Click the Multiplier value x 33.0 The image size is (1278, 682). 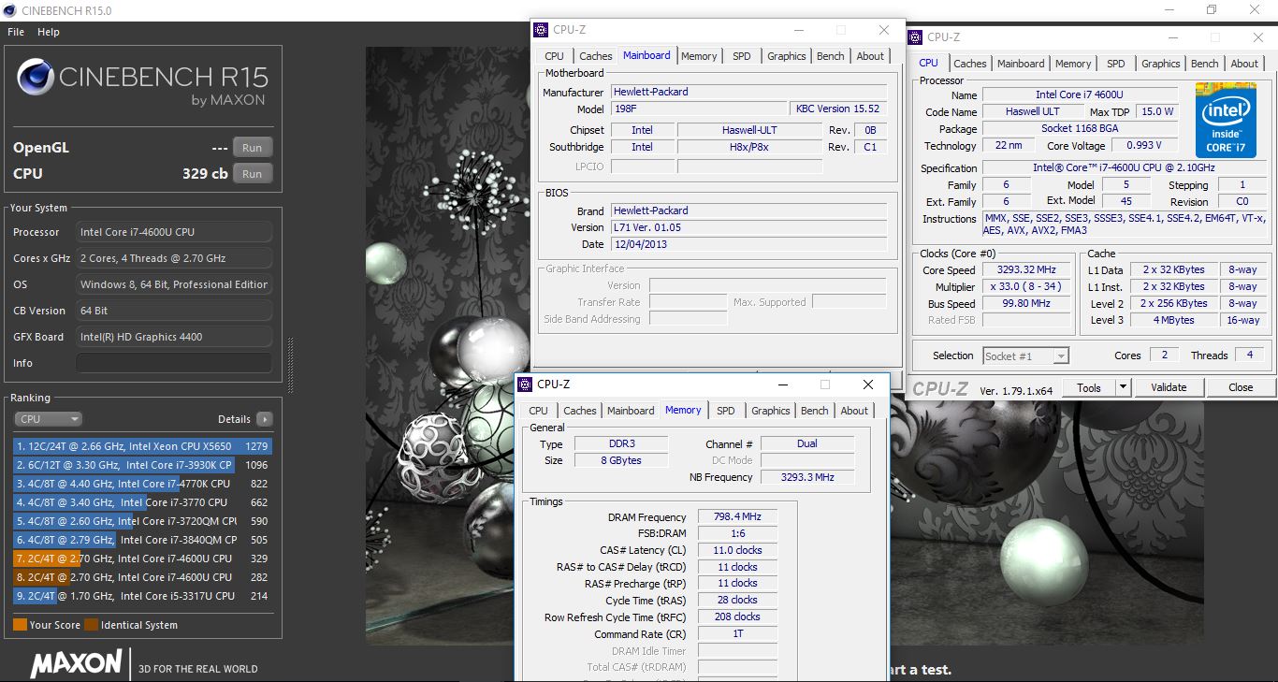[x=1027, y=287]
